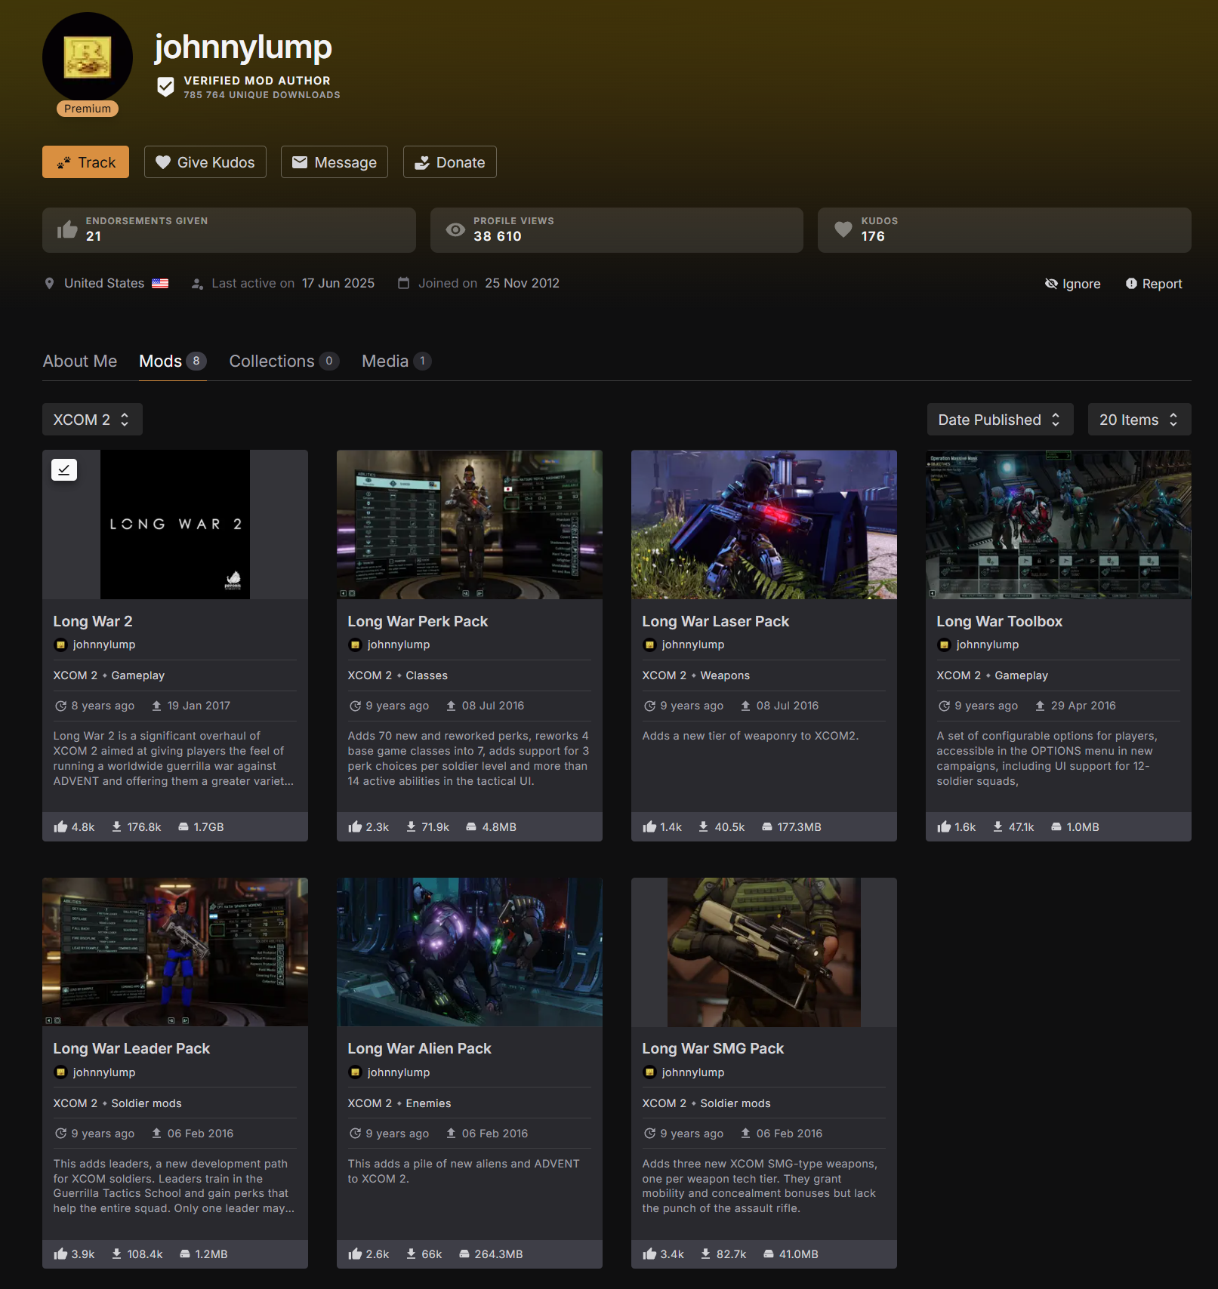The image size is (1218, 1289).
Task: Click the author avatar icon on Long War Alien Pack
Action: click(x=355, y=1072)
